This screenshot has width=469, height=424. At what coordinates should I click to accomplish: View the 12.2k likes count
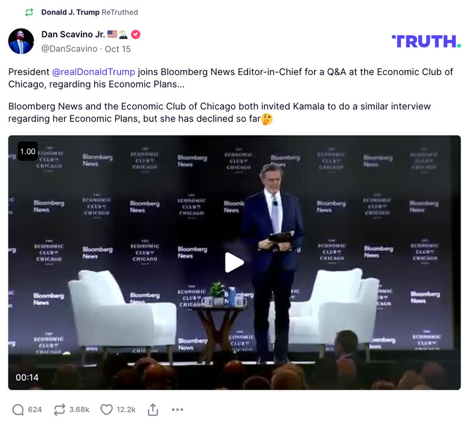pyautogui.click(x=126, y=410)
